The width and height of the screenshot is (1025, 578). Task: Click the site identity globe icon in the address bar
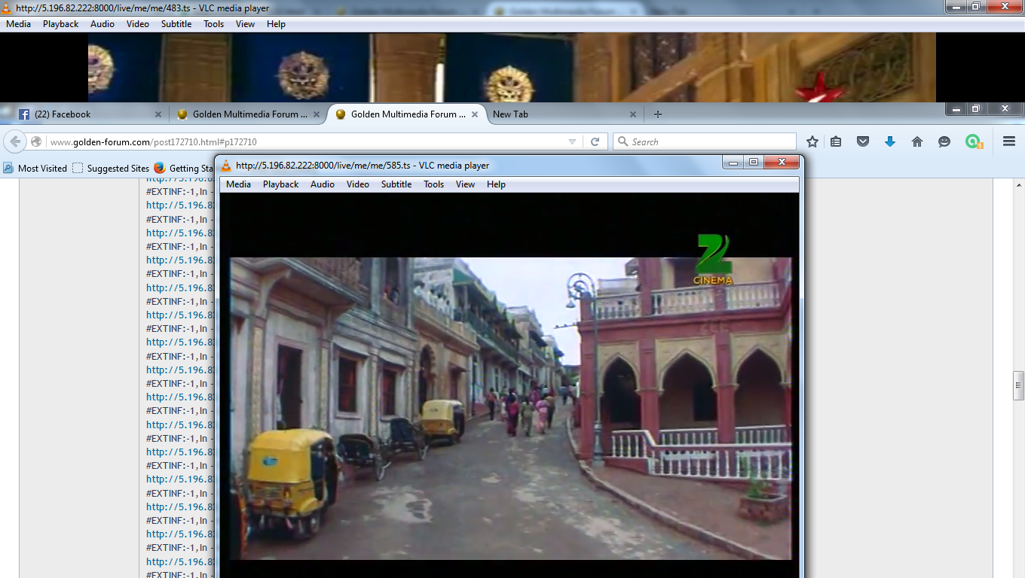tap(36, 141)
